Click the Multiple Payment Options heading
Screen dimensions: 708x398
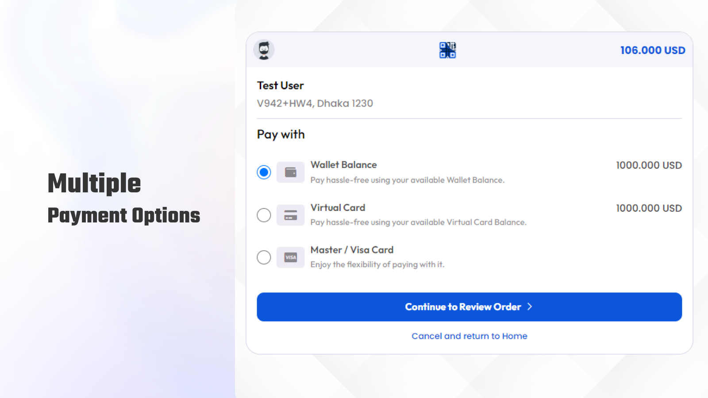[x=124, y=199]
